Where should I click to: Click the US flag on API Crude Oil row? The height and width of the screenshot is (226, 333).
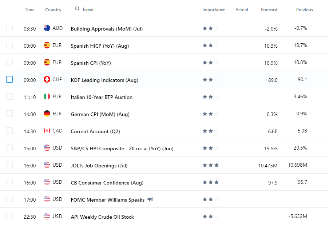[x=47, y=217]
